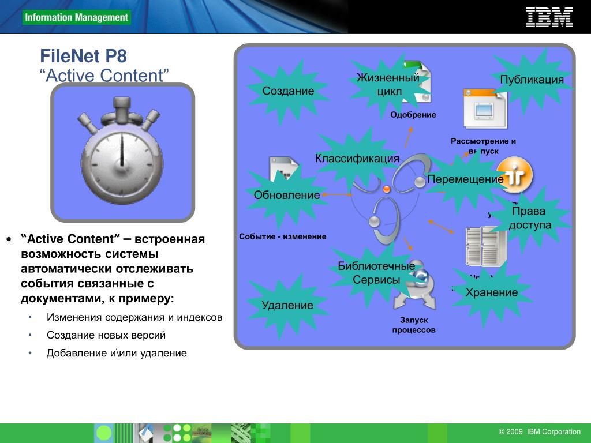This screenshot has height=443, width=591.
Task: Click bullet "Добавление и\или удаление"
Action: (117, 354)
